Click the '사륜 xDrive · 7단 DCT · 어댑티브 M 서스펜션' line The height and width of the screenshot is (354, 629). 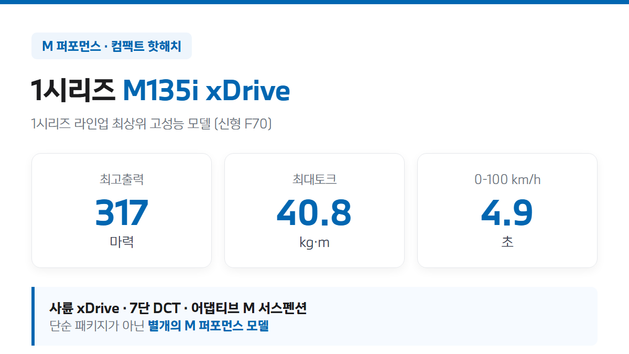pyautogui.click(x=178, y=308)
